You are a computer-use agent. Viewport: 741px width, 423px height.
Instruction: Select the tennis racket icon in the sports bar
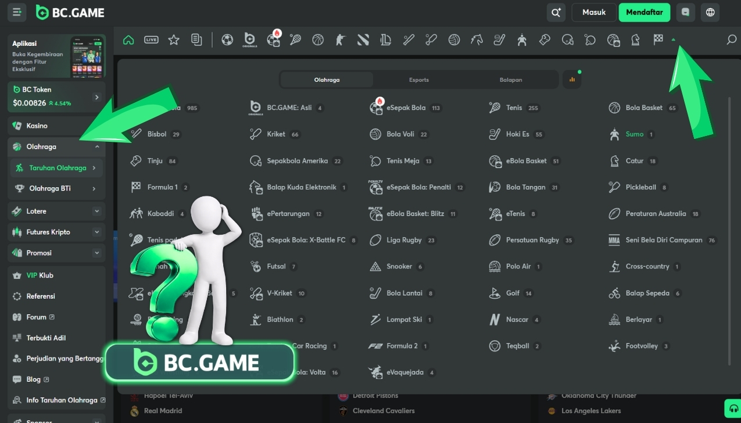[x=295, y=40]
